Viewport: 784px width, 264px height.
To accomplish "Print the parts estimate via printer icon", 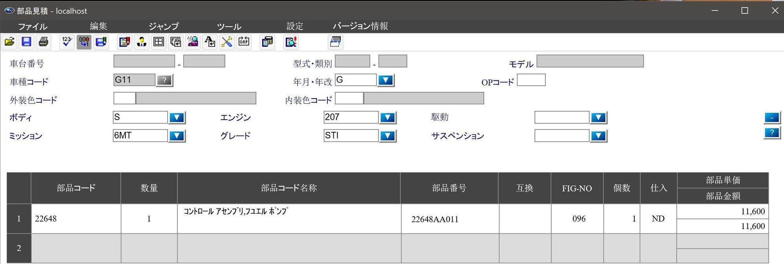I will click(x=44, y=42).
